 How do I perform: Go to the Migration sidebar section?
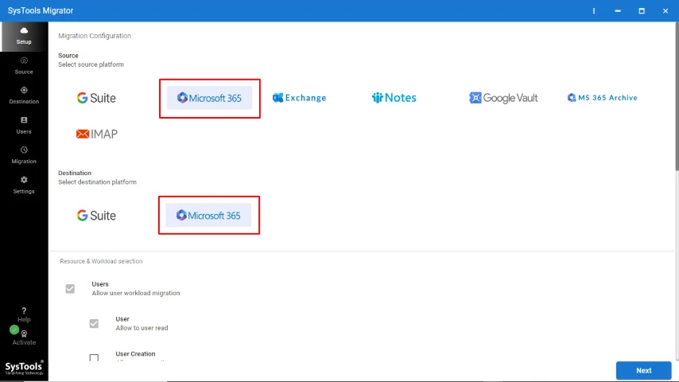tap(24, 155)
